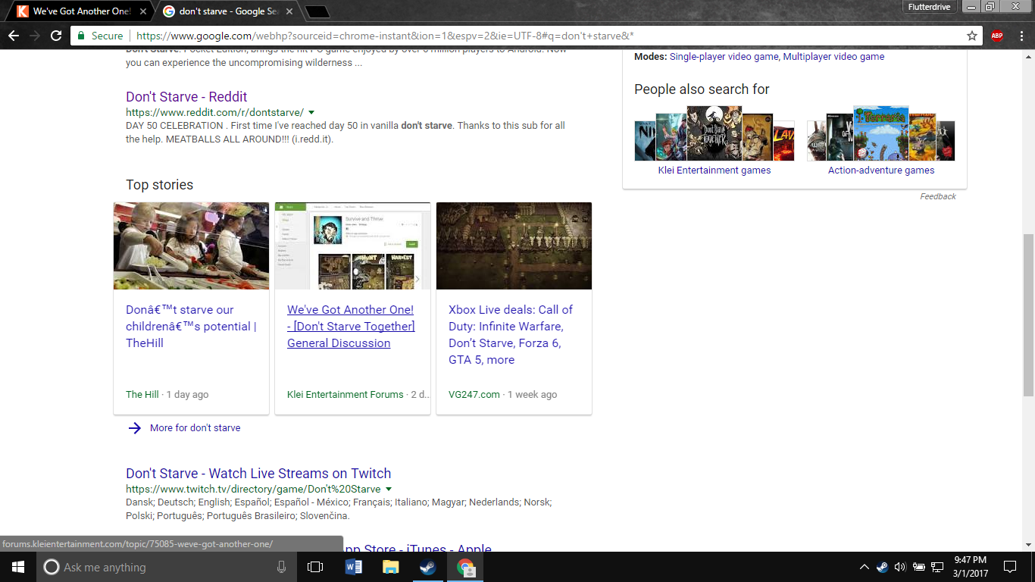Open Word from the taskbar
1035x582 pixels.
click(x=353, y=567)
